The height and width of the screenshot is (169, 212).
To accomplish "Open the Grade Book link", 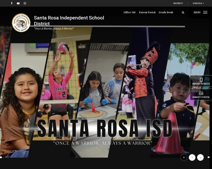I will pyautogui.click(x=166, y=12).
